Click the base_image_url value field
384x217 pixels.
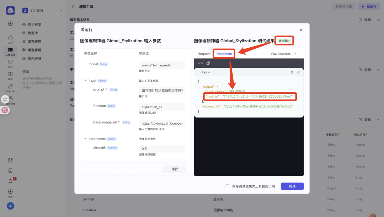[x=162, y=123]
